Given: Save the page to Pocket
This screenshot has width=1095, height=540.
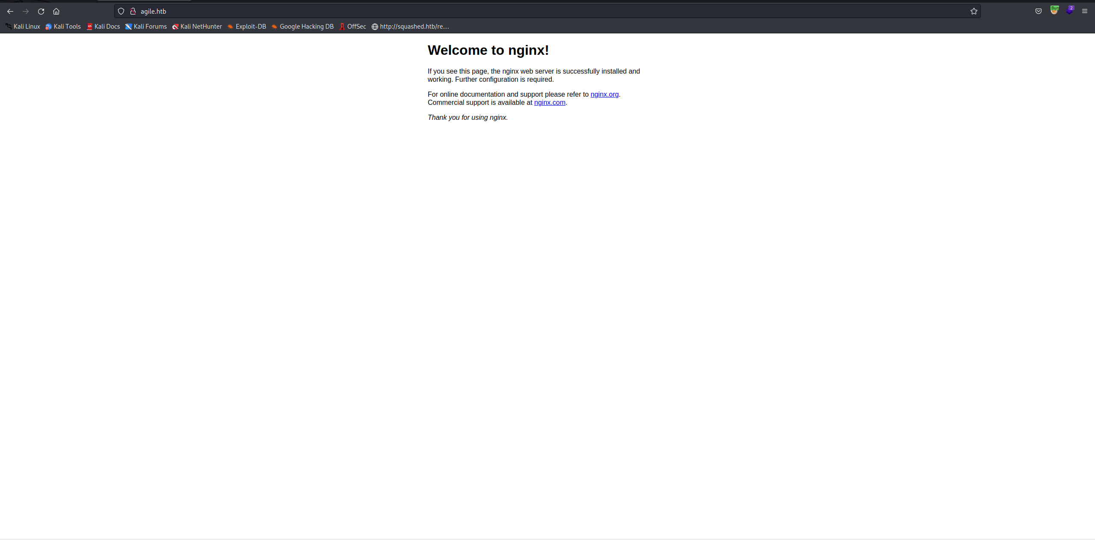Looking at the screenshot, I should point(1039,11).
